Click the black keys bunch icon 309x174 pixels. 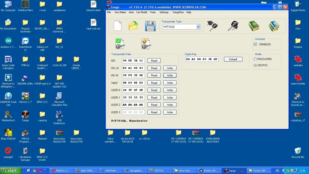[x=233, y=26]
